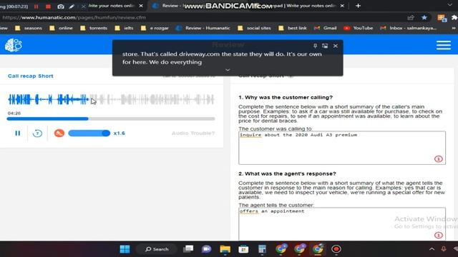Open the browser tab list dropdown
Viewport: 458px width, 257px height.
tap(450, 5)
